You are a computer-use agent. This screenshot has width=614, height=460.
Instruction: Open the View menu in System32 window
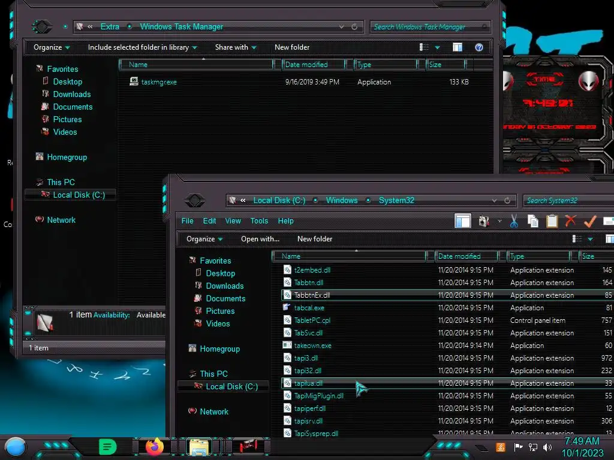(233, 221)
